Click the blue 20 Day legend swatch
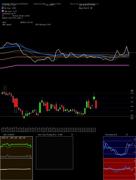The height and width of the screenshot is (180, 136). tap(3, 5)
